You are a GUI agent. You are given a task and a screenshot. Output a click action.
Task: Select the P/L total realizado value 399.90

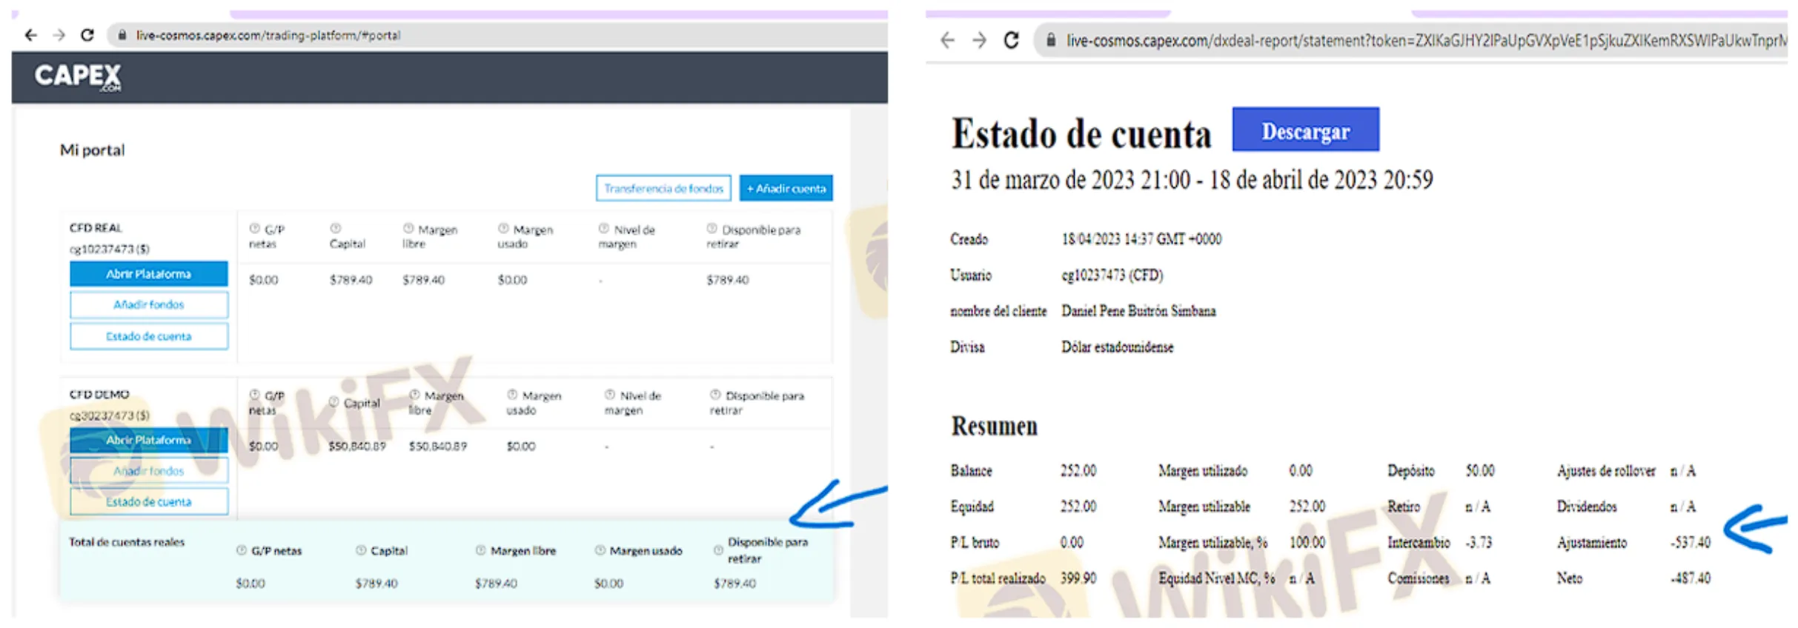point(1078,578)
